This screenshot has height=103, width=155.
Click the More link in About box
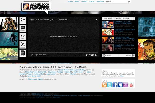[x=122, y=76]
